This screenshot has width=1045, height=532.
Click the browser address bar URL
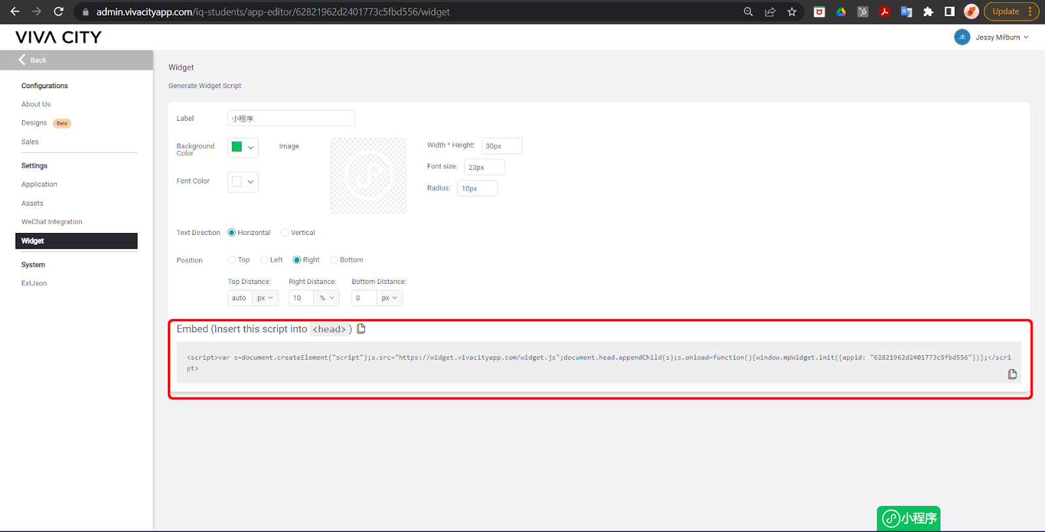click(273, 12)
